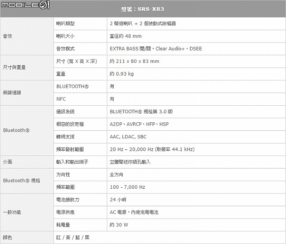Select the '100 - 7,000 Hz' value
The image size is (286, 244).
[x=128, y=187]
